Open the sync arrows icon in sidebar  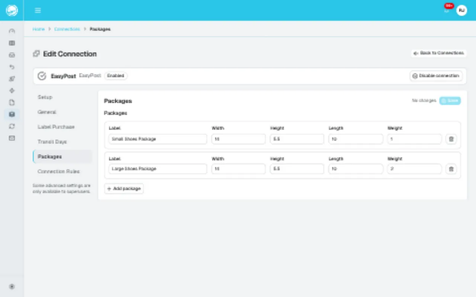click(x=12, y=126)
